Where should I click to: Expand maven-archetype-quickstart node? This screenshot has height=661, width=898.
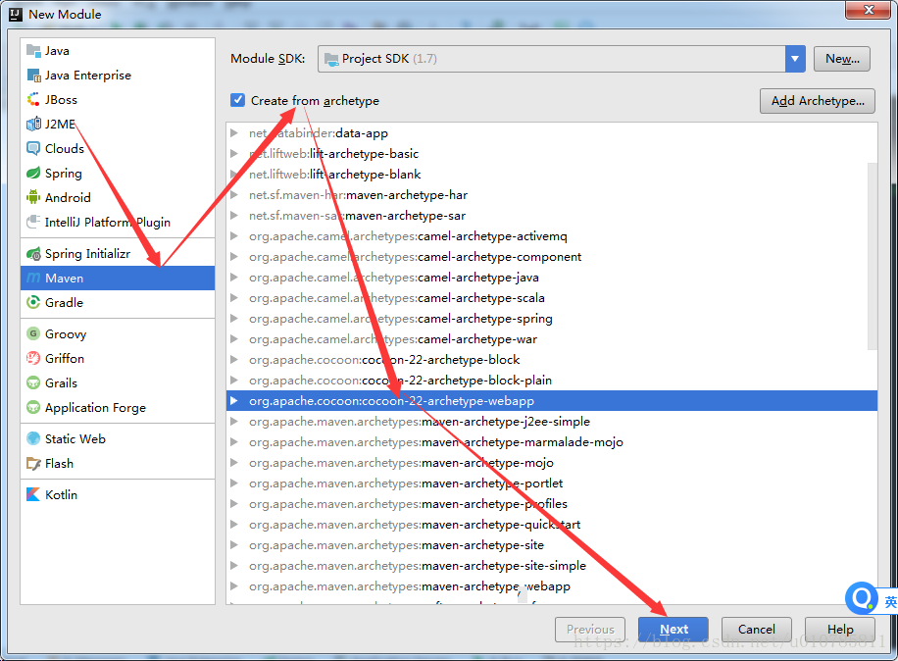(x=234, y=524)
